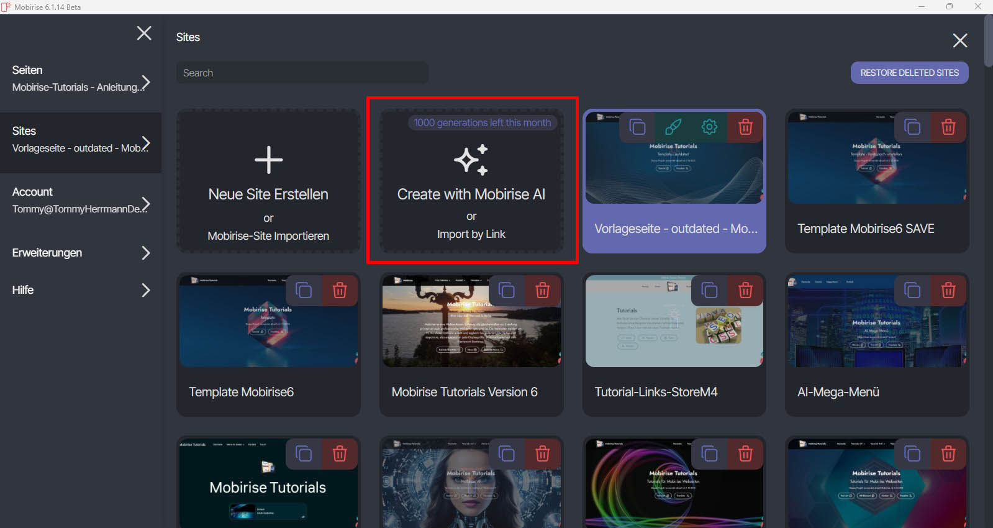Duplicate the Template Mobirise6 SAVE site
Screen dimensions: 993x528
click(x=912, y=127)
